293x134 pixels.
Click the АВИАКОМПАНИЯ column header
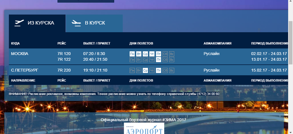[x=218, y=43]
